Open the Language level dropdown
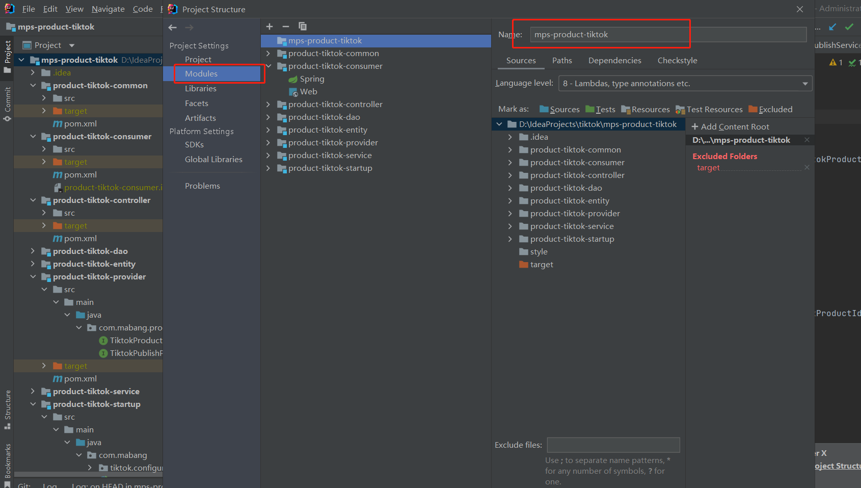 tap(685, 84)
